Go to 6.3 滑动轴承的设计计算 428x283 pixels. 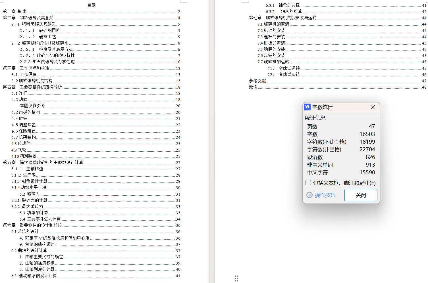[x=96, y=276]
